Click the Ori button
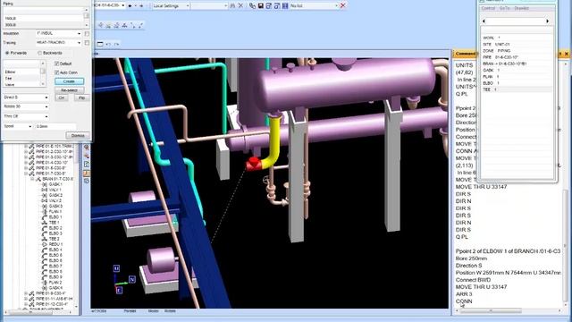572x322 pixels. (62, 97)
